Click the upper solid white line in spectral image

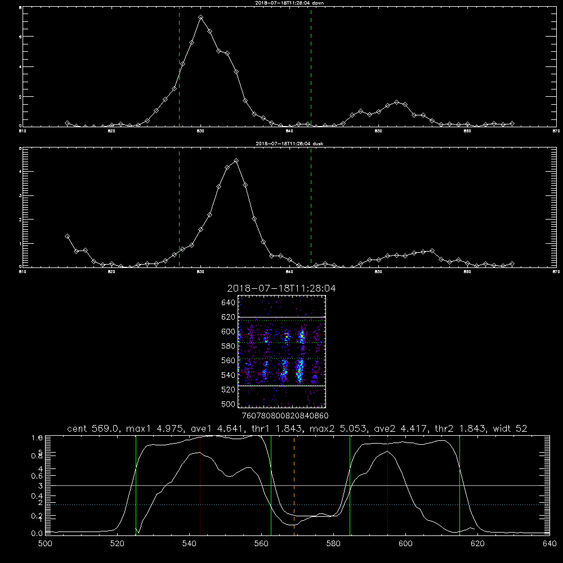coord(282,317)
